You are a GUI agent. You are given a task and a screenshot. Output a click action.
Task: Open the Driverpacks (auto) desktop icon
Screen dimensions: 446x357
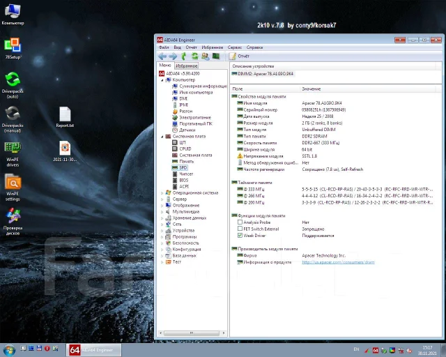click(x=13, y=85)
